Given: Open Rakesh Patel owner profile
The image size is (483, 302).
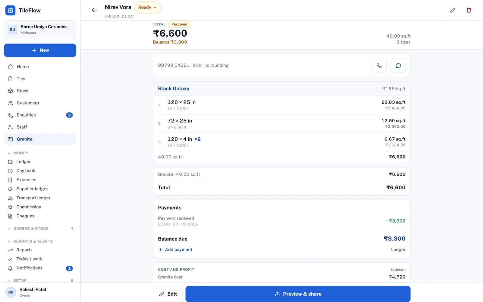Looking at the screenshot, I should 40,292.
